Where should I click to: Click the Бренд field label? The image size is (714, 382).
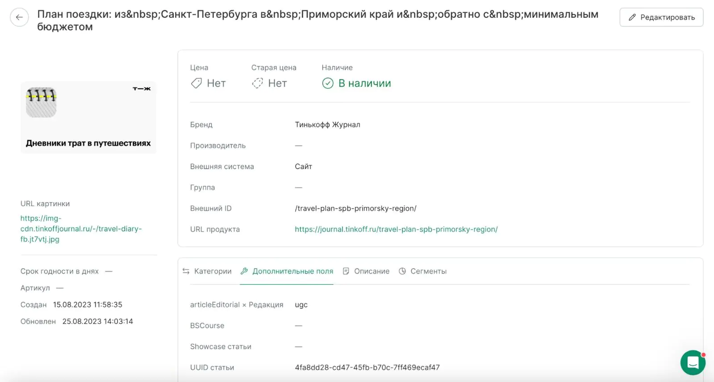(201, 125)
